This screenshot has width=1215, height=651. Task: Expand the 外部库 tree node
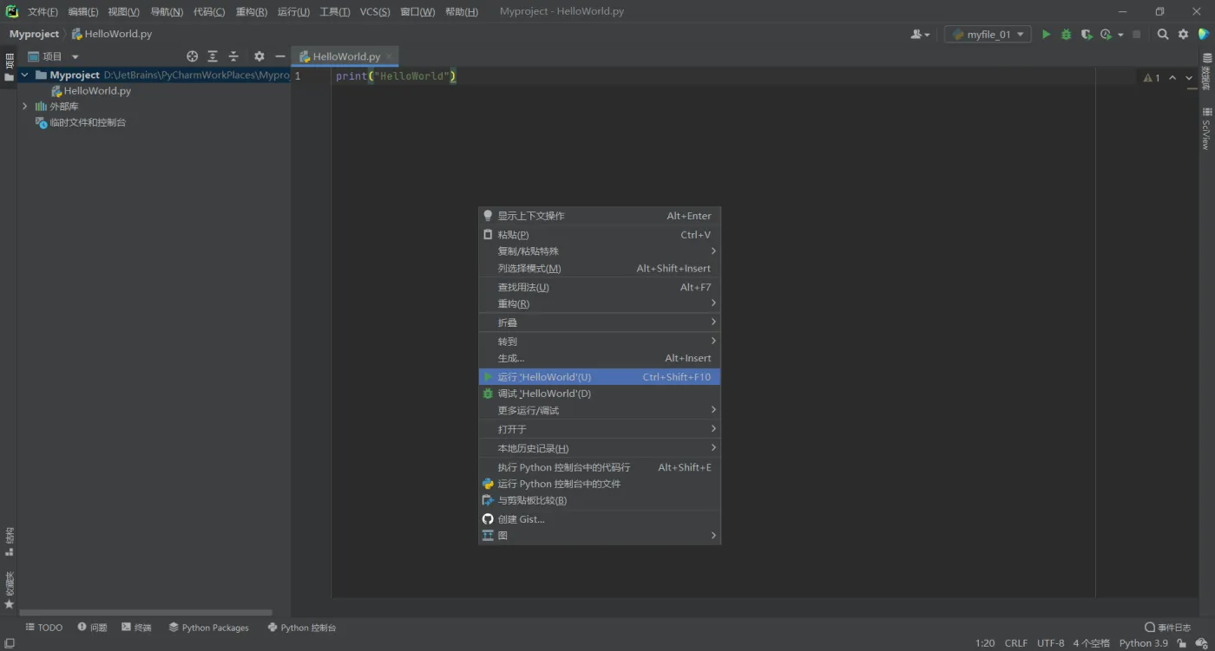tap(24, 106)
